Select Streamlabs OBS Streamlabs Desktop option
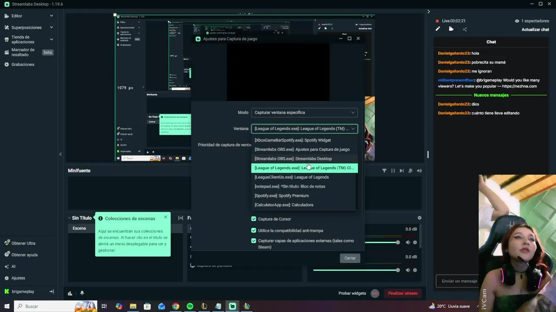556x312 pixels. (x=304, y=159)
